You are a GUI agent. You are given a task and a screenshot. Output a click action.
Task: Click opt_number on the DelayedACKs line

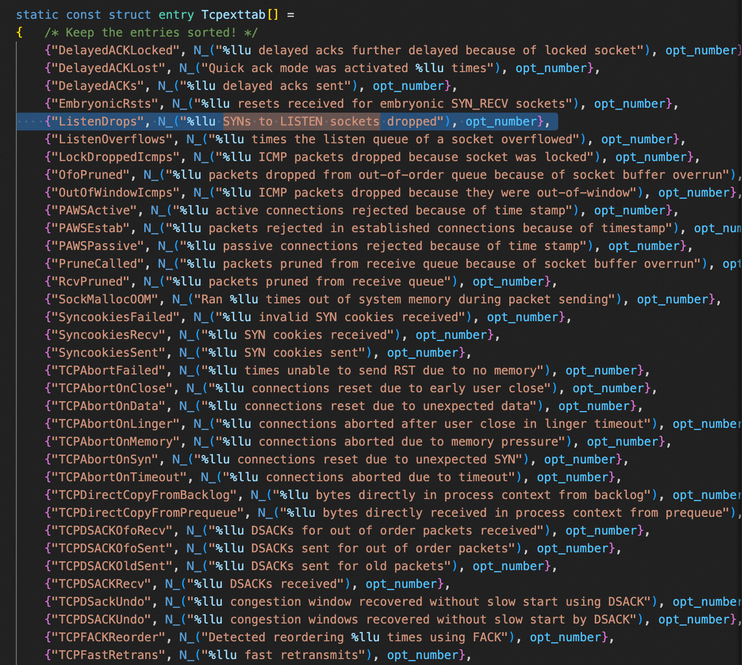tap(408, 86)
